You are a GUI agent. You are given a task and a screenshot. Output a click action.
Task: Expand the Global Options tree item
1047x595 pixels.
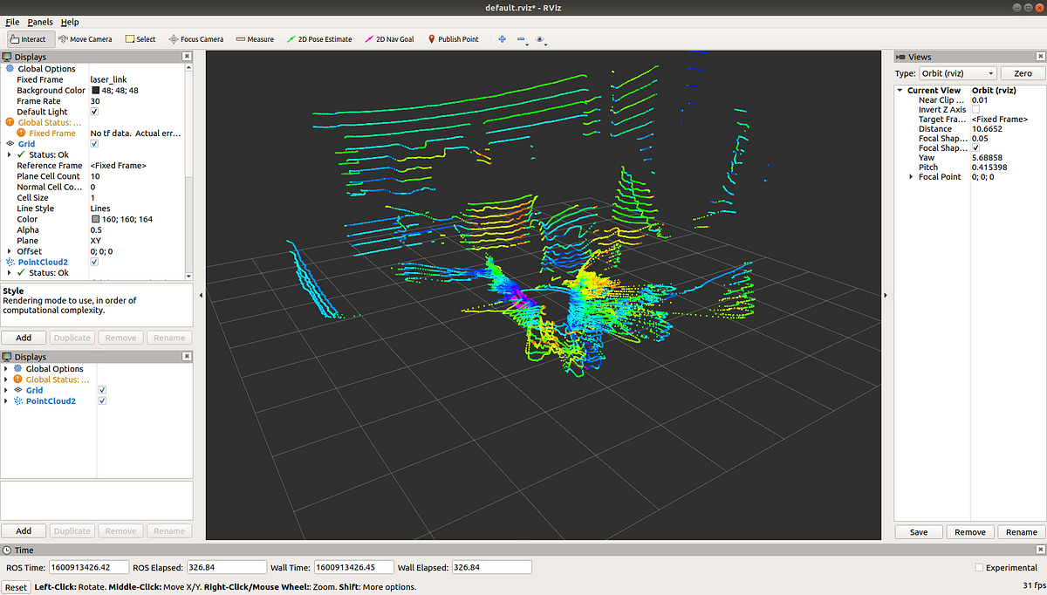(x=7, y=368)
